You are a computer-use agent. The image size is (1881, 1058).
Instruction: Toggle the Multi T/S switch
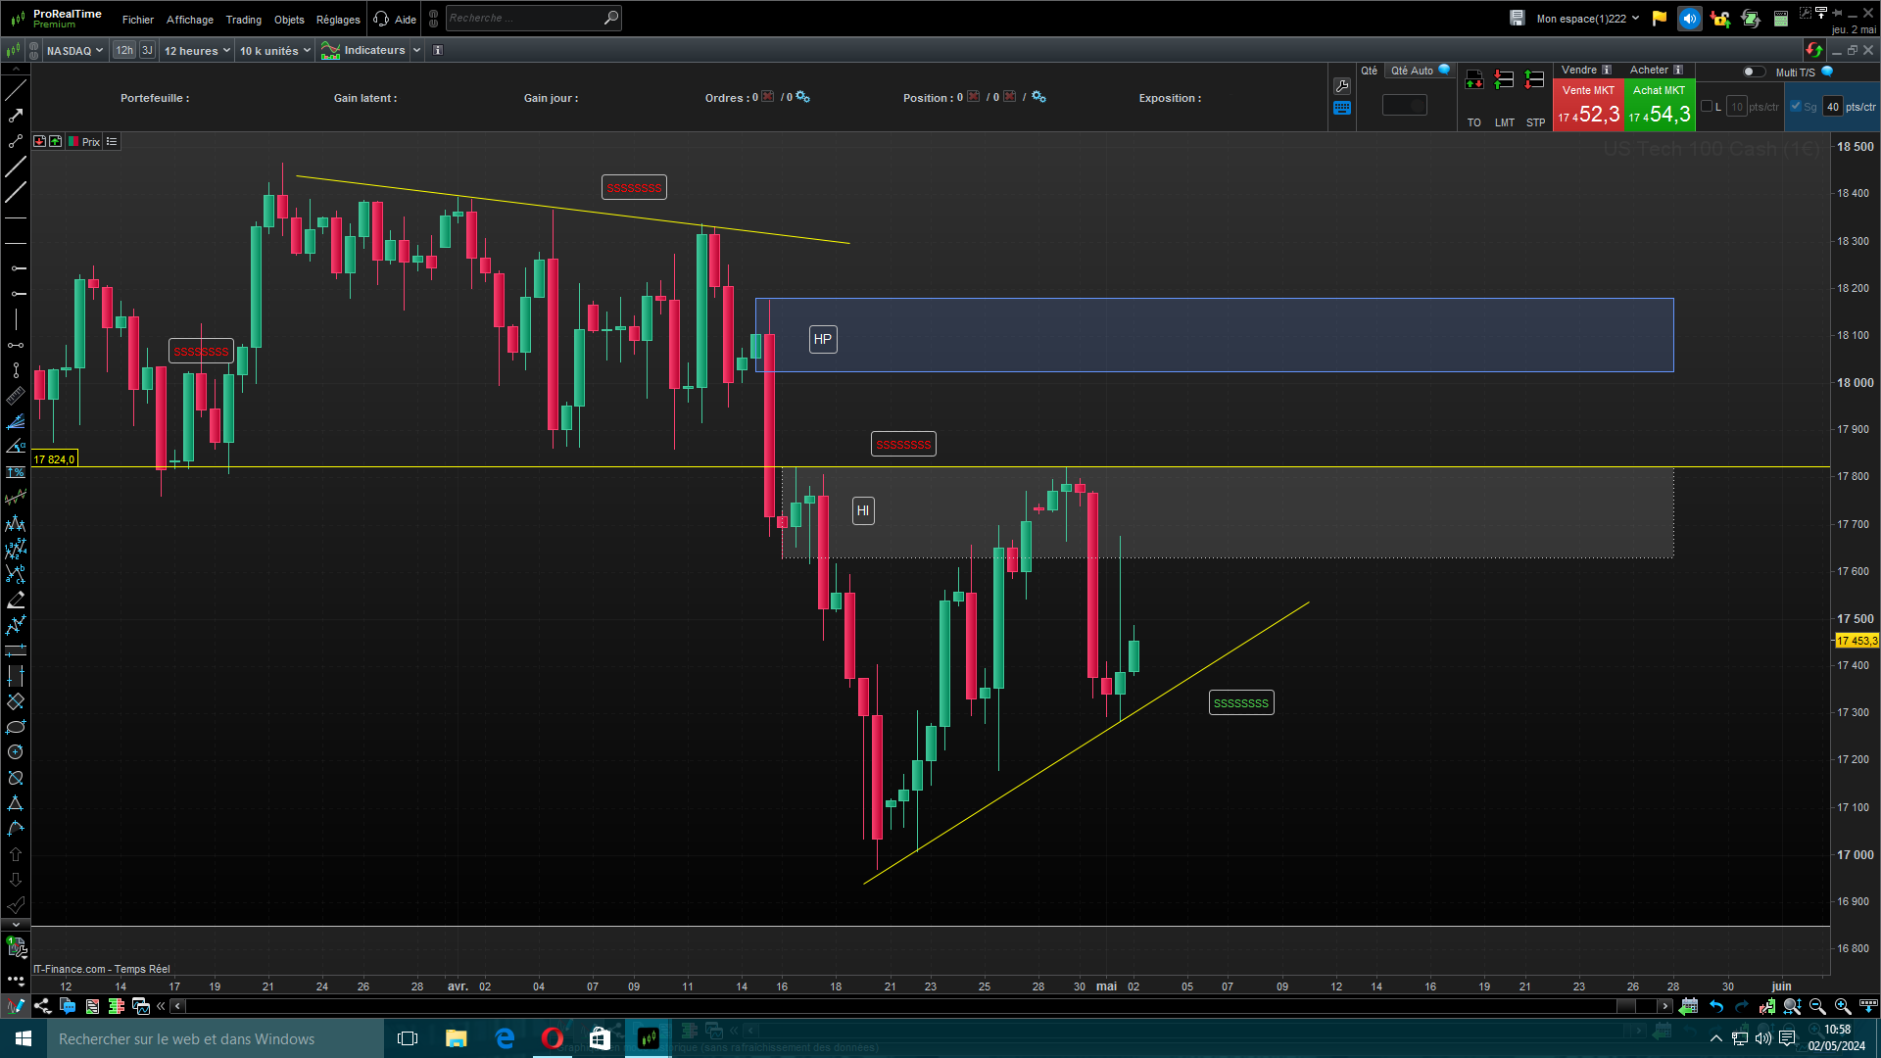[x=1753, y=72]
